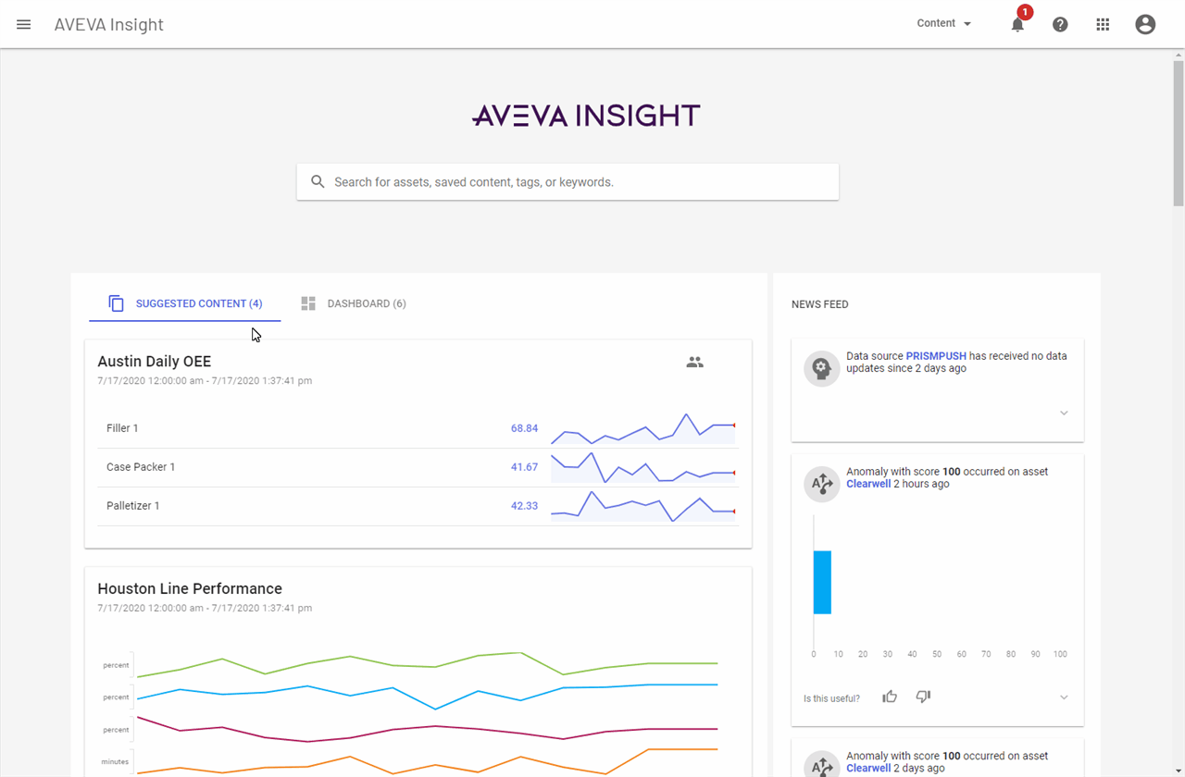Click the shared users icon on Austin Daily OEE
Viewport: 1185px width, 777px height.
pyautogui.click(x=694, y=363)
